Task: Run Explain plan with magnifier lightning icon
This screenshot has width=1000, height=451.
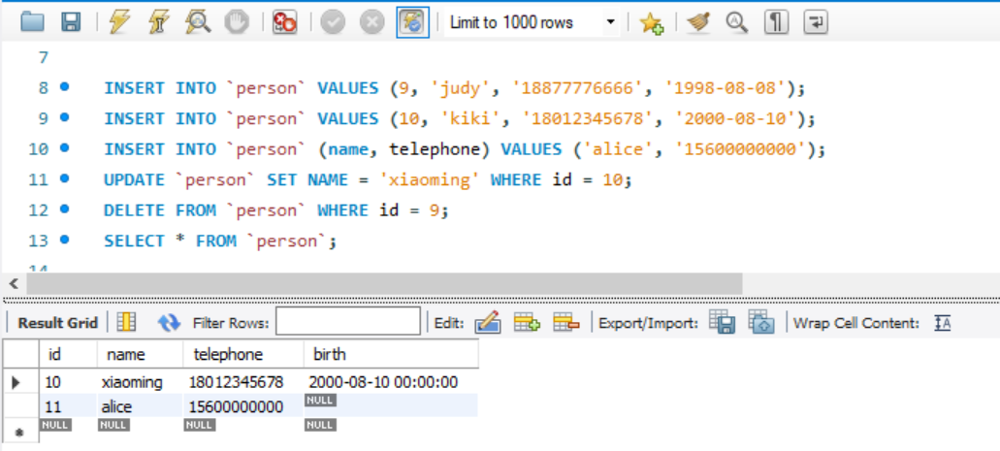Action: click(197, 22)
